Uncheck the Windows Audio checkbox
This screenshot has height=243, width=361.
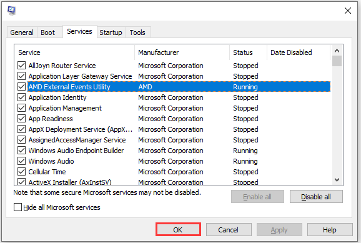tap(22, 161)
